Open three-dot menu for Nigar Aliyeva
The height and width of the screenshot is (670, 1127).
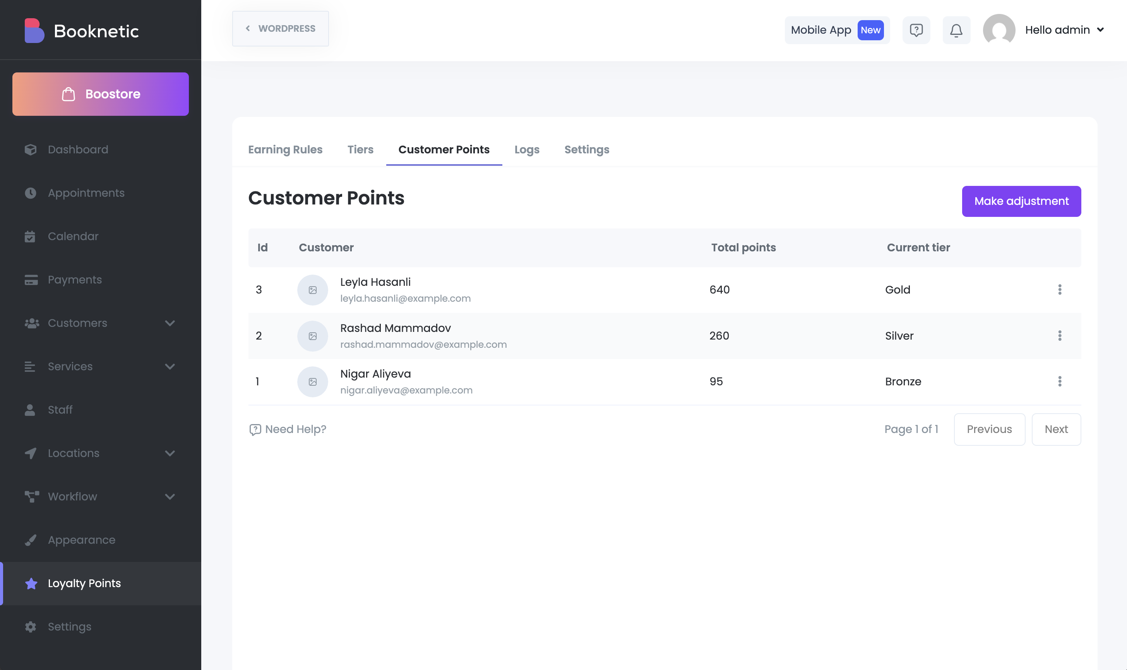coord(1059,381)
